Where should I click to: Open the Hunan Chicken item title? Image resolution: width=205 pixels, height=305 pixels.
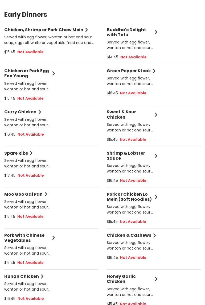click(x=22, y=276)
